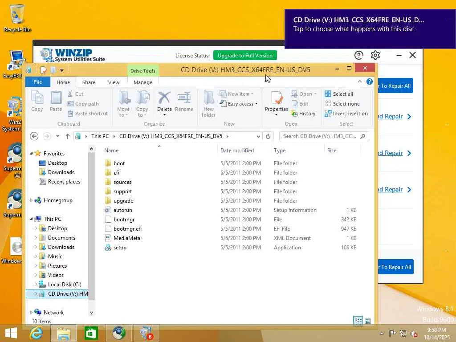Switch to the Manage ribbon tab

[x=143, y=82]
